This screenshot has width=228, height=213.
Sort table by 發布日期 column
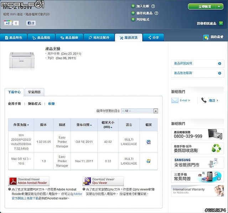(84, 125)
